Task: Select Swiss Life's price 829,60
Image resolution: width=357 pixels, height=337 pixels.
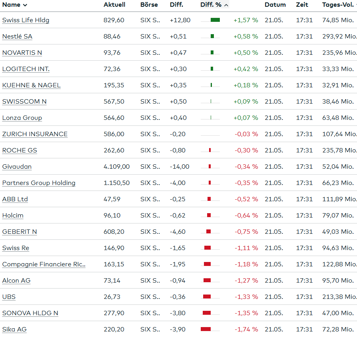Action: pyautogui.click(x=114, y=20)
